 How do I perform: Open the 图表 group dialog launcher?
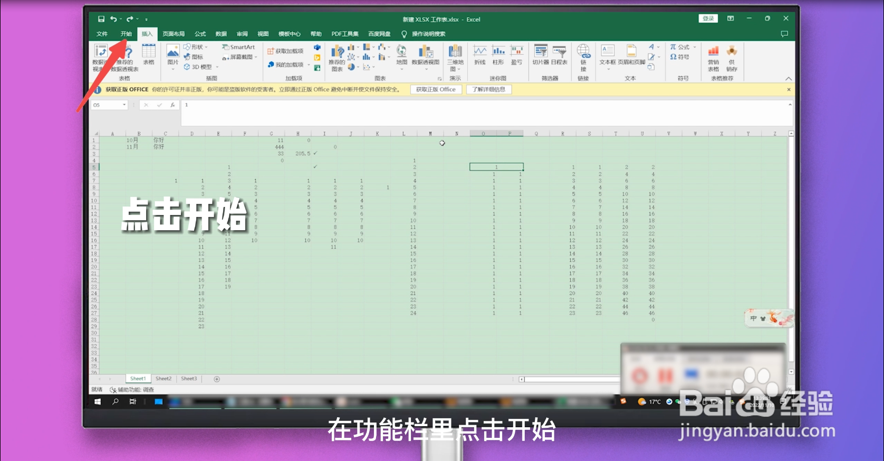(x=439, y=79)
